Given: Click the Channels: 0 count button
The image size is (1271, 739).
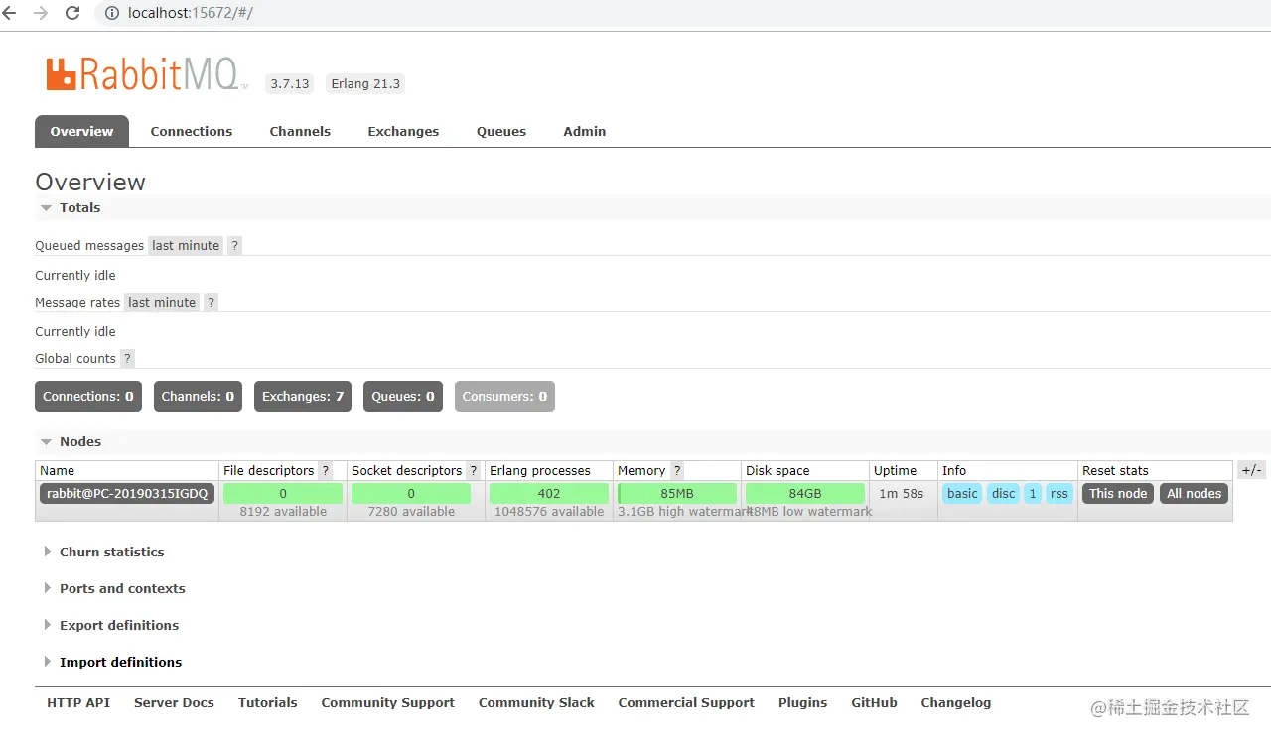Looking at the screenshot, I should pyautogui.click(x=198, y=397).
